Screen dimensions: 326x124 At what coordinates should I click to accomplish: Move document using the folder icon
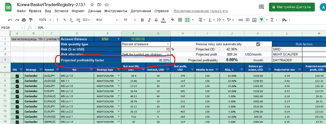click(99, 5)
